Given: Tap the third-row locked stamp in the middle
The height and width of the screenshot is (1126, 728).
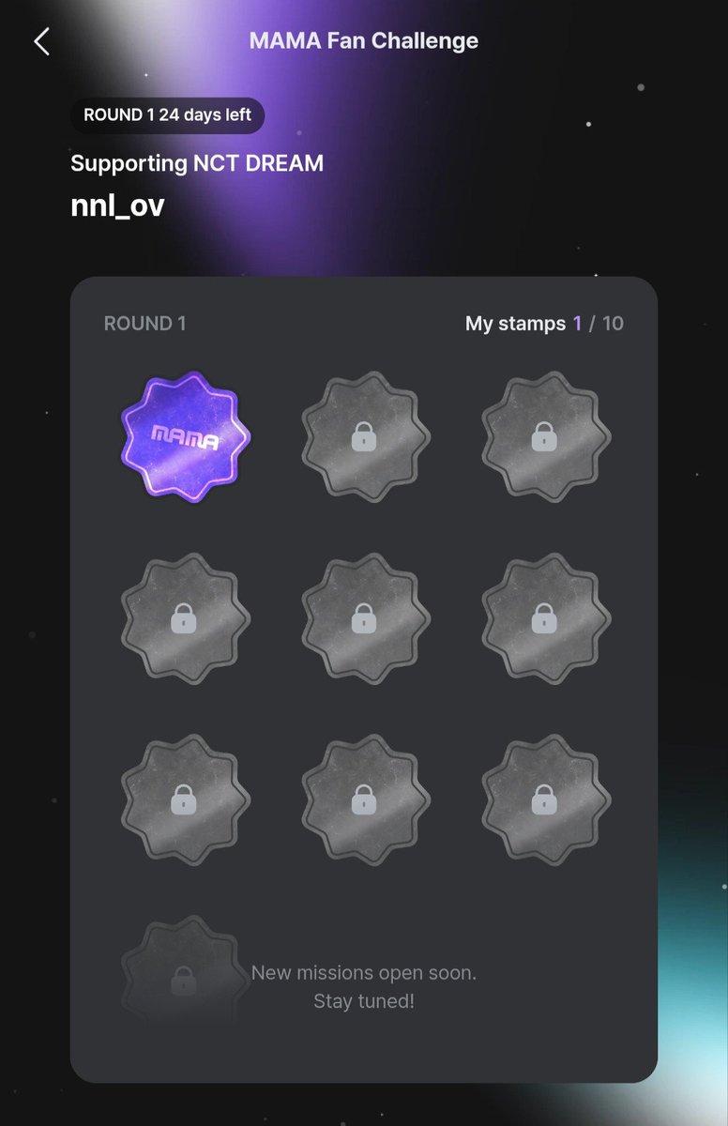Looking at the screenshot, I should click(x=366, y=799).
